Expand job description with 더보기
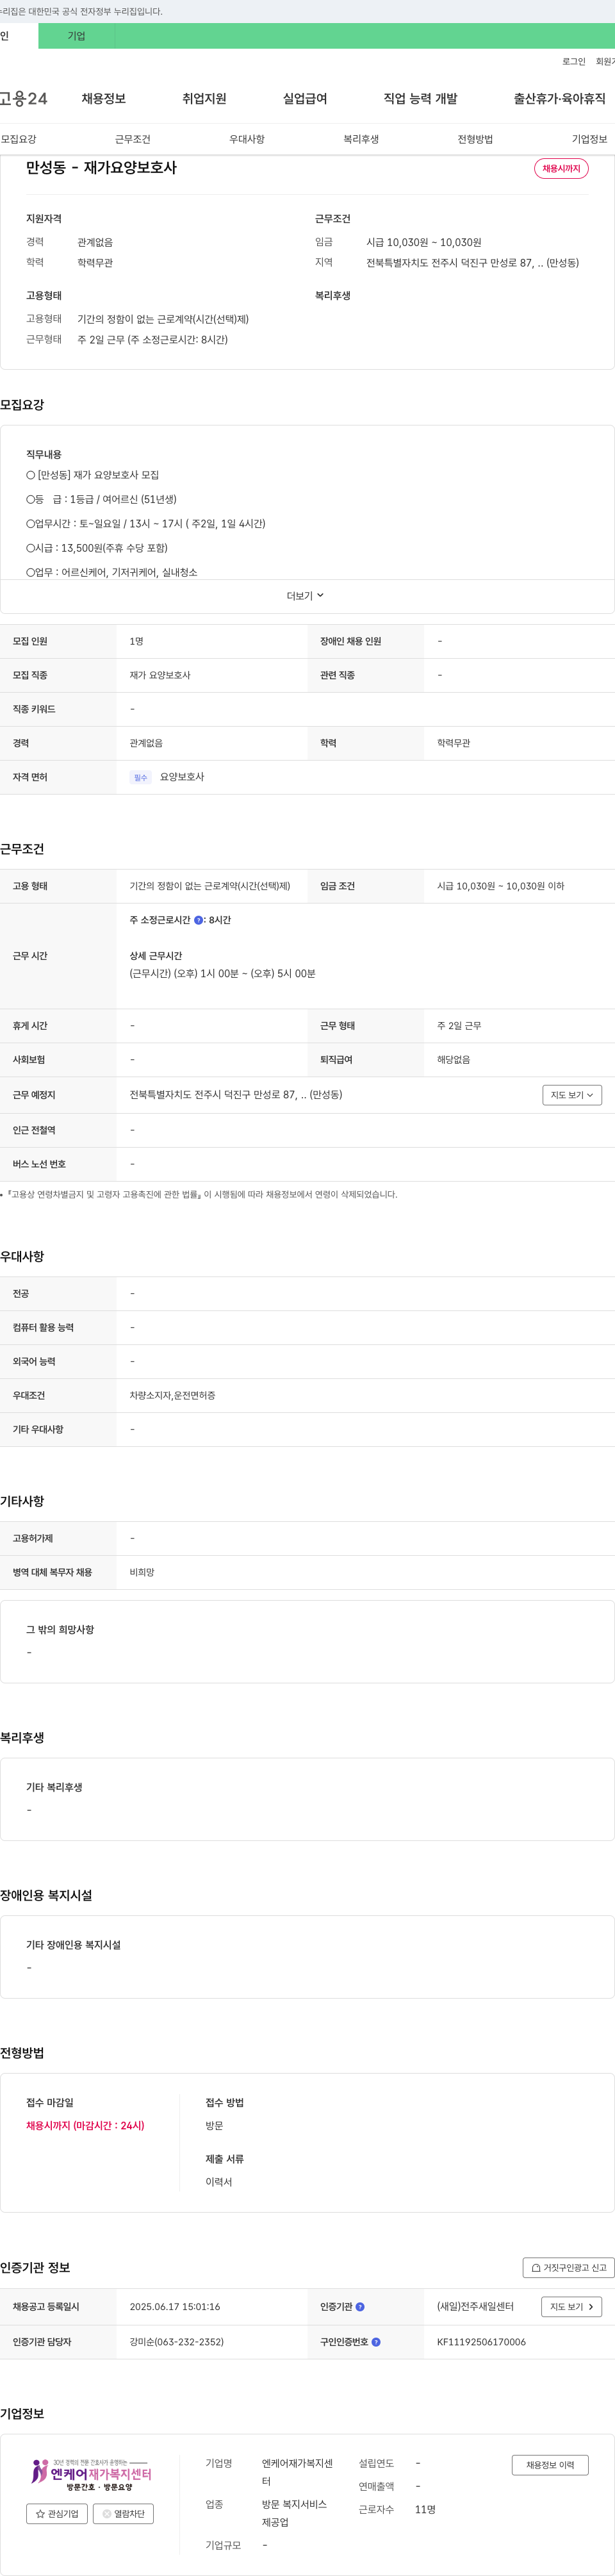The height and width of the screenshot is (2576, 615). coord(305,596)
